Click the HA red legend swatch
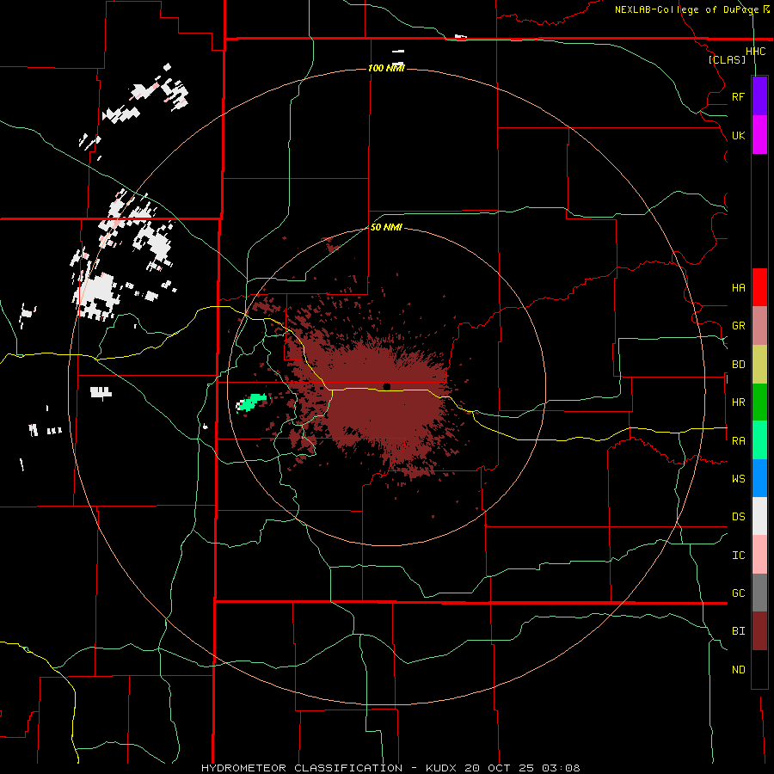This screenshot has width=774, height=774. (x=759, y=287)
